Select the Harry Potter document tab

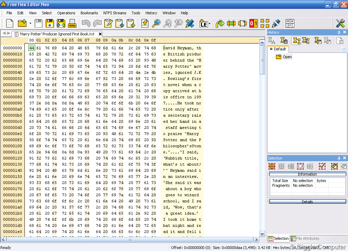(x=57, y=34)
